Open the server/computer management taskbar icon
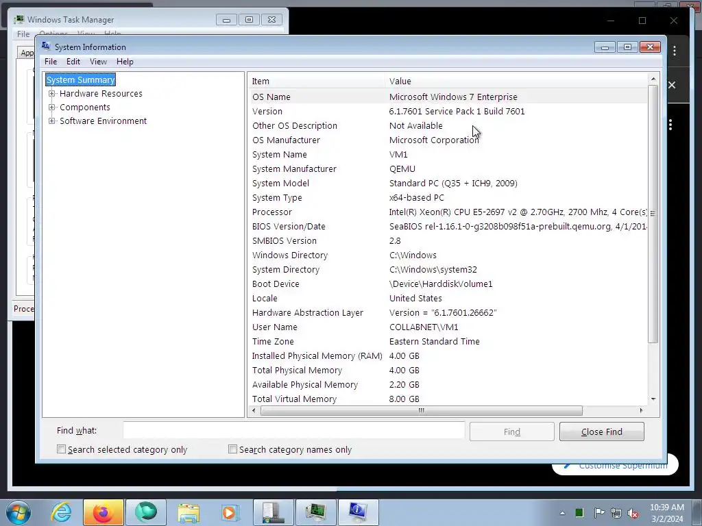 (274, 512)
